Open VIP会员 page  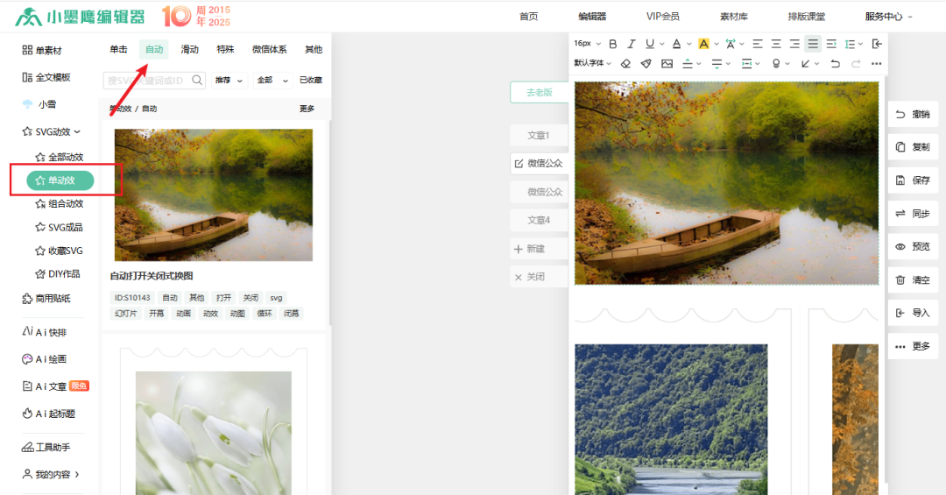click(662, 17)
